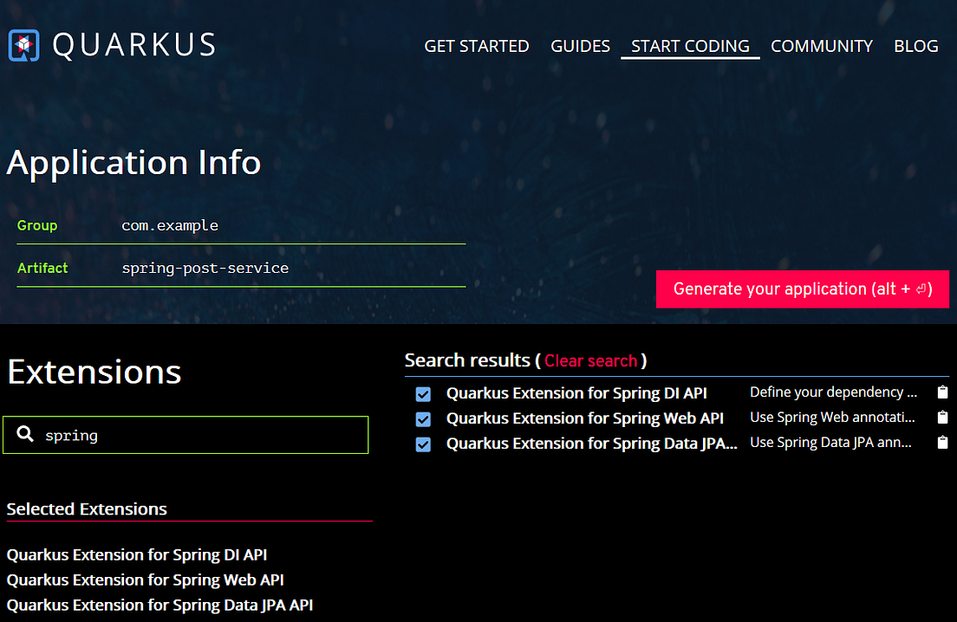
Task: Open the GET STARTED menu item
Action: tap(476, 46)
